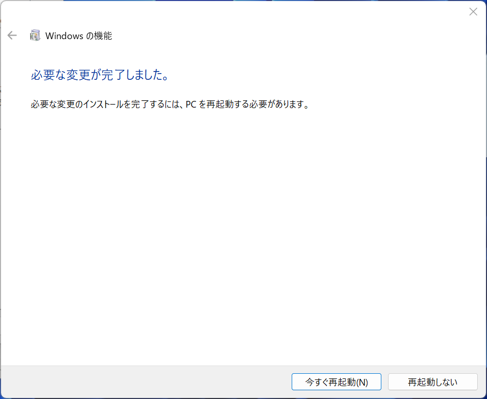
Task: Click the word PC in the message
Action: pos(192,105)
